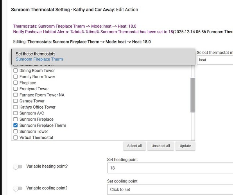Check the Virtual Thermostat checkbox
The image size is (233, 195).
point(16,138)
